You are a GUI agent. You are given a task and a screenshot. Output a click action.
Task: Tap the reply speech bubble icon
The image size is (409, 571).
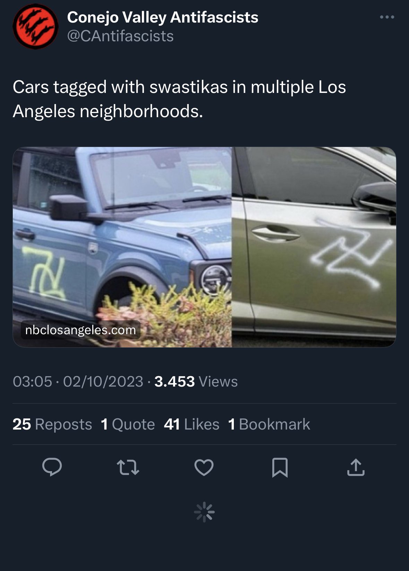tap(52, 467)
